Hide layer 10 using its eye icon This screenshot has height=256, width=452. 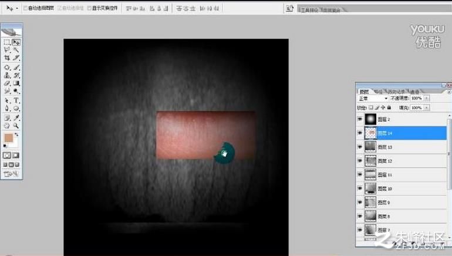point(359,188)
